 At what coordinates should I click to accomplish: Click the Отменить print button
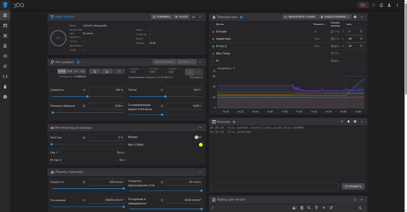[x=161, y=17]
